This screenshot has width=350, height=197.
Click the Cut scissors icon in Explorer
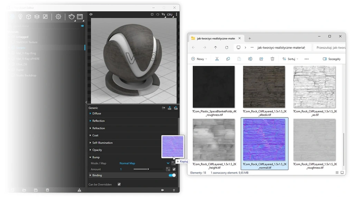(x=217, y=59)
